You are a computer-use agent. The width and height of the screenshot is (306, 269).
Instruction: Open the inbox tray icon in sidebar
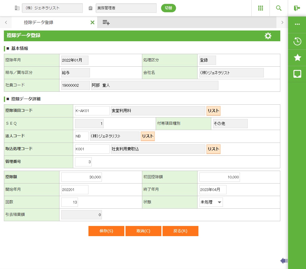(x=297, y=74)
